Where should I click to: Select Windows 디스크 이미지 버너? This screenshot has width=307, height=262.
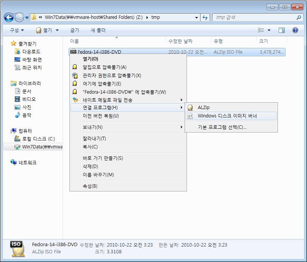tap(231, 116)
